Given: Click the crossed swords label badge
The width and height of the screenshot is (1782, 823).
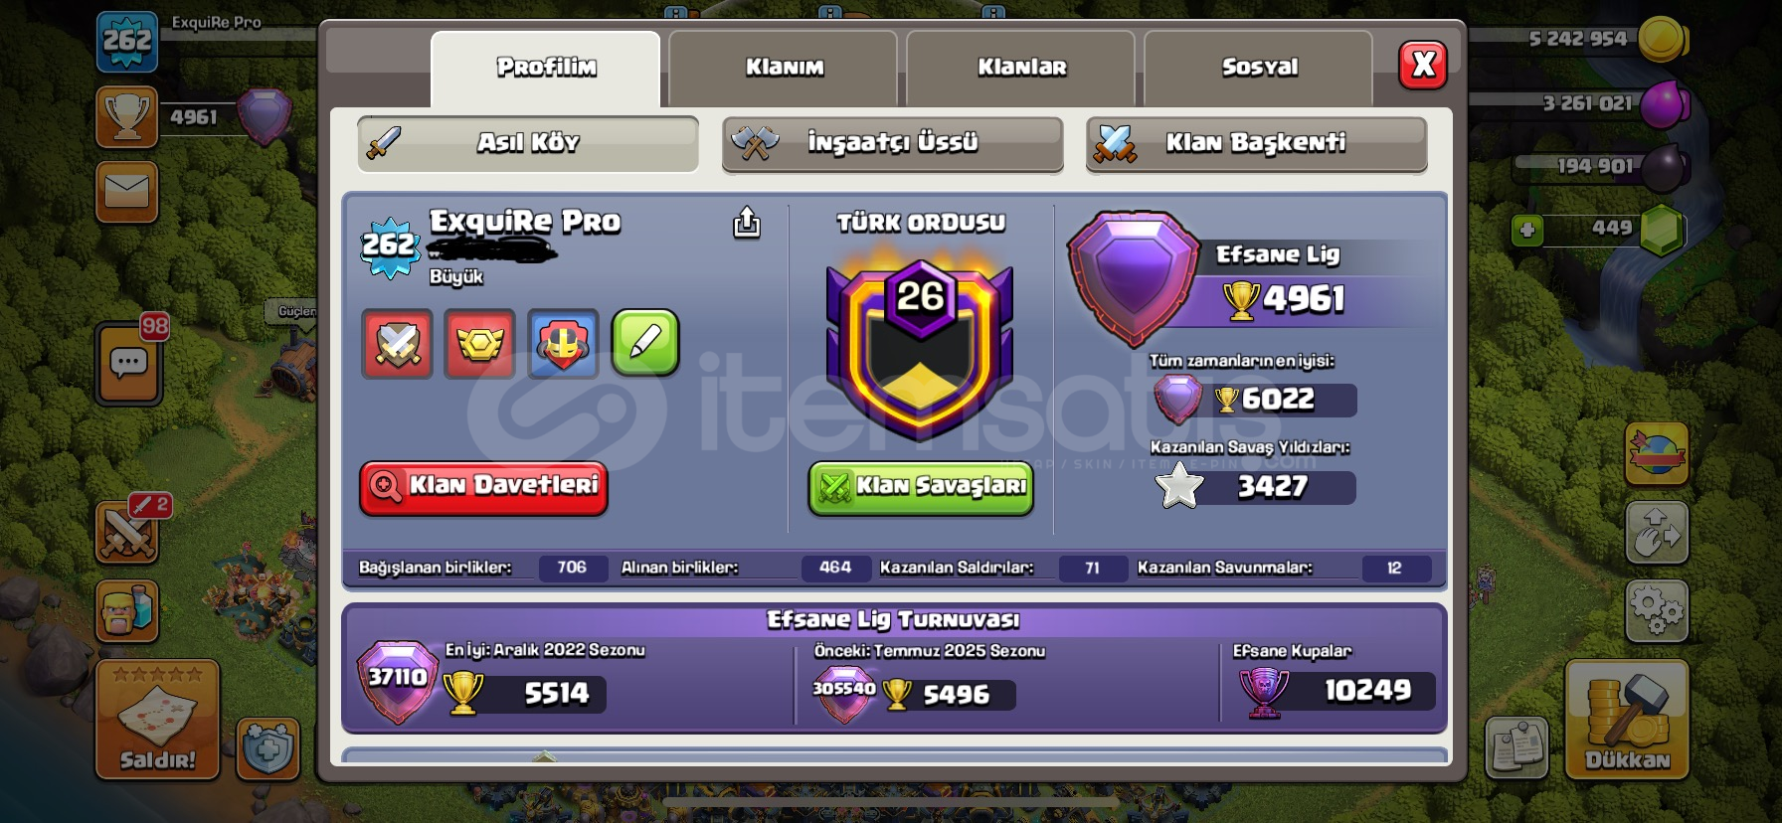Looking at the screenshot, I should (x=397, y=343).
